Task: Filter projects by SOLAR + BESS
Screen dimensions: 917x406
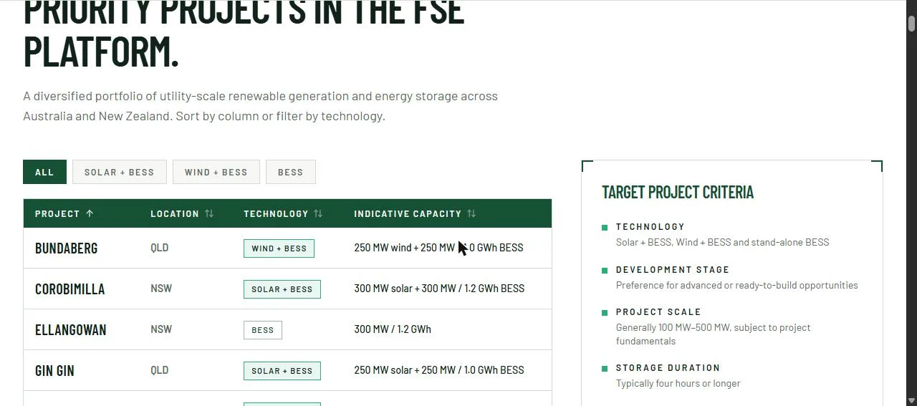Action: [x=119, y=172]
